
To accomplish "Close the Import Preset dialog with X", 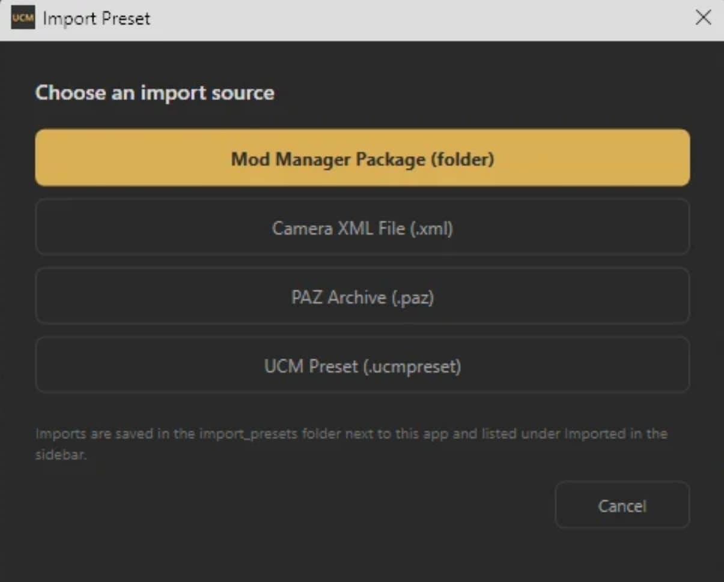I will [704, 17].
